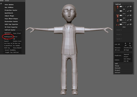The height and width of the screenshot is (97, 137).
Task: Select the Bob head subtool thumbnail
Action: [x=118, y=7]
